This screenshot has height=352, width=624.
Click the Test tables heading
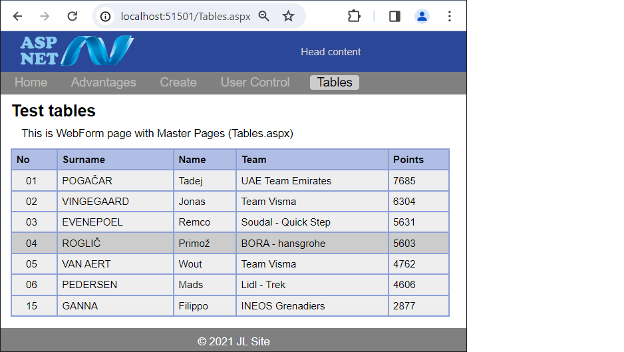pos(54,110)
